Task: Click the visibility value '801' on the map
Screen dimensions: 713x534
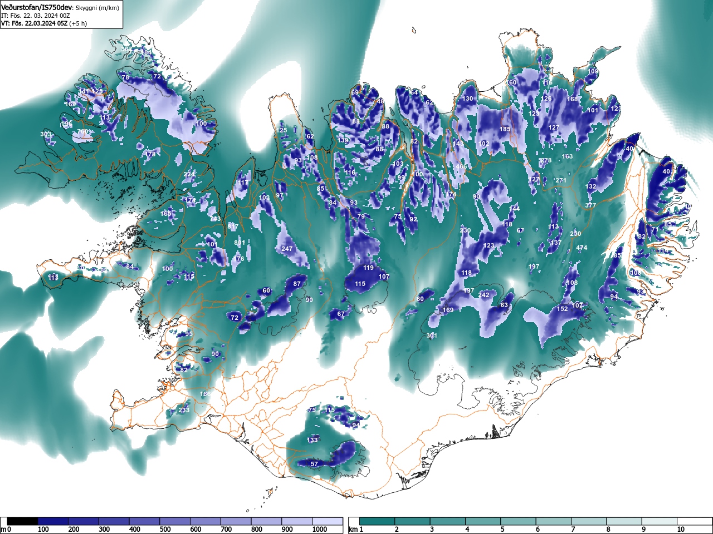Action: click(x=240, y=243)
